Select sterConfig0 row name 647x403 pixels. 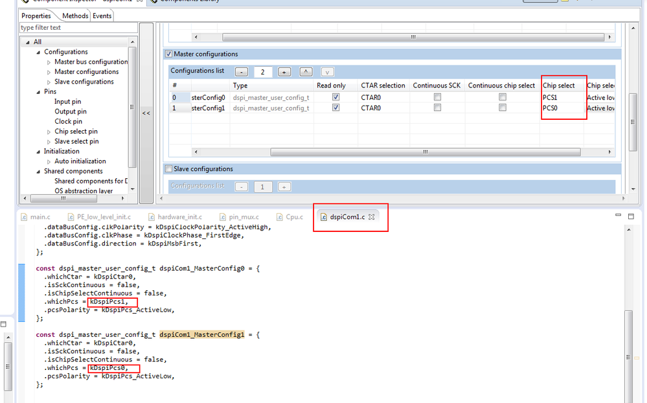(x=209, y=97)
